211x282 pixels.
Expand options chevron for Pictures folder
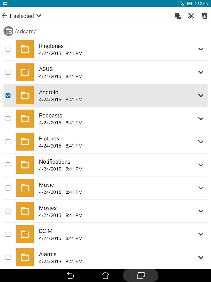tap(201, 142)
